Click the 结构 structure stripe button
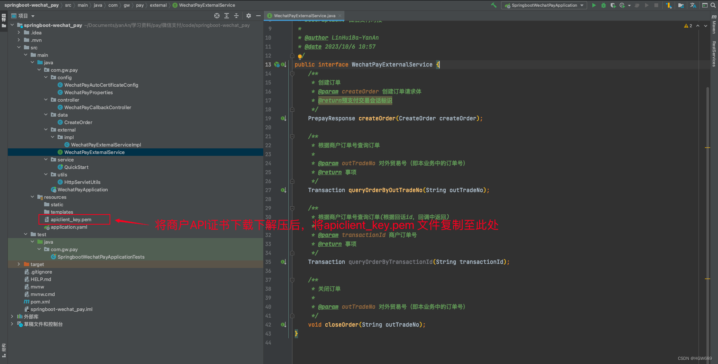The height and width of the screenshot is (364, 718). click(4, 350)
